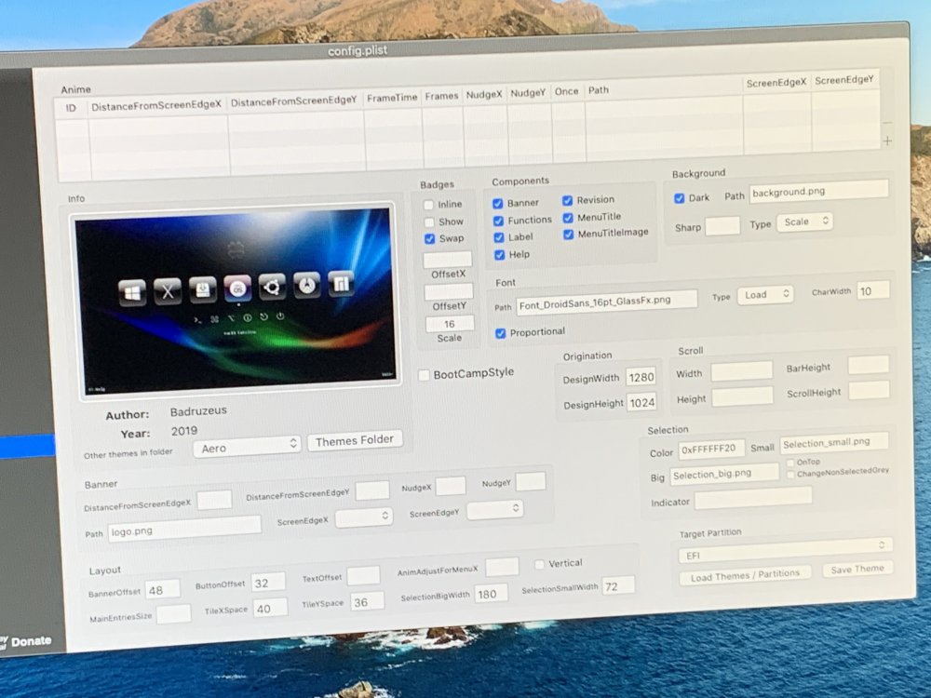Click the ScrollHeight field
931x698 pixels.
[870, 391]
